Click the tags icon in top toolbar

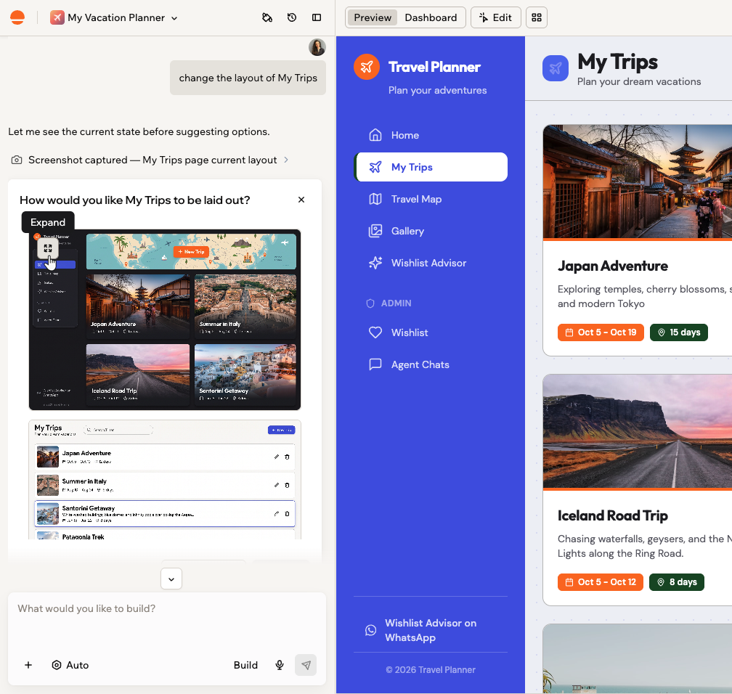point(267,17)
